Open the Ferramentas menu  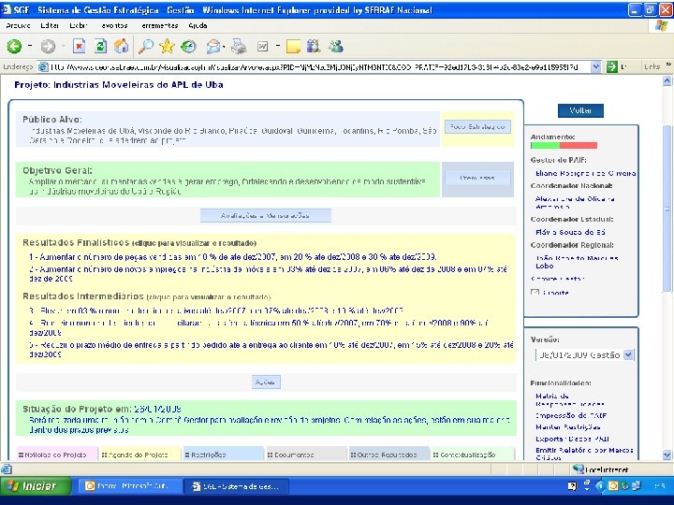tap(159, 26)
